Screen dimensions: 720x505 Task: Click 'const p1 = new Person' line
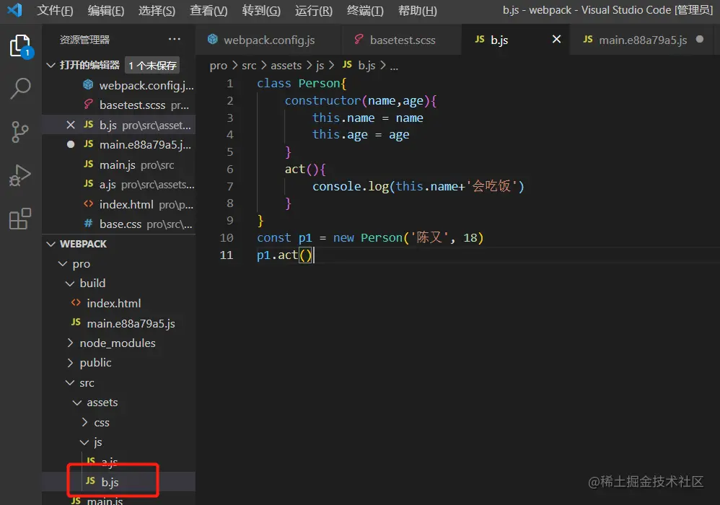coord(370,238)
